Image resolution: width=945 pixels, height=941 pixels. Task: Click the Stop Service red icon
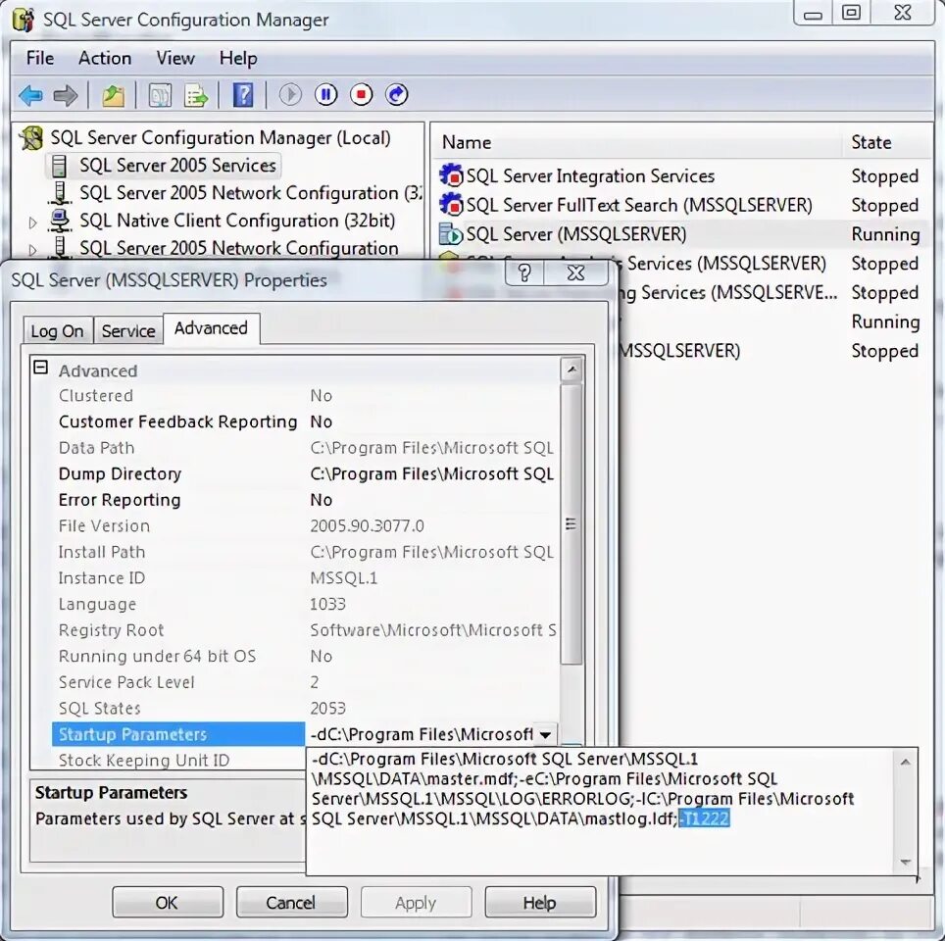pos(362,95)
